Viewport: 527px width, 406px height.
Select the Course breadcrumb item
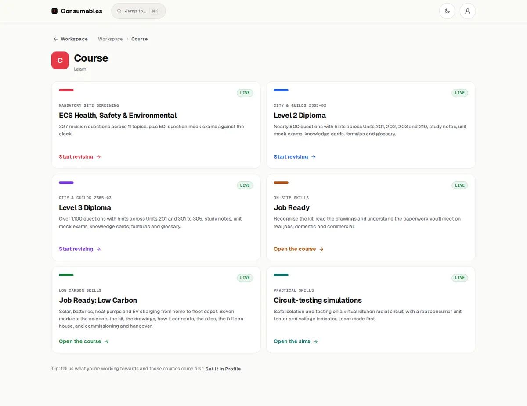139,39
